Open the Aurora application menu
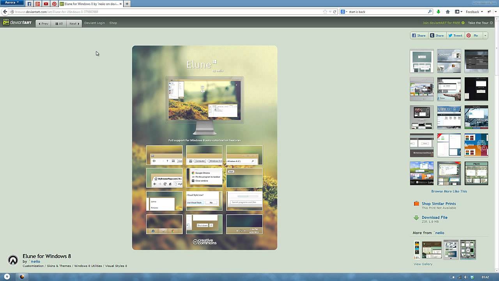Screen dimensions: 499x281 (x=12, y=2)
